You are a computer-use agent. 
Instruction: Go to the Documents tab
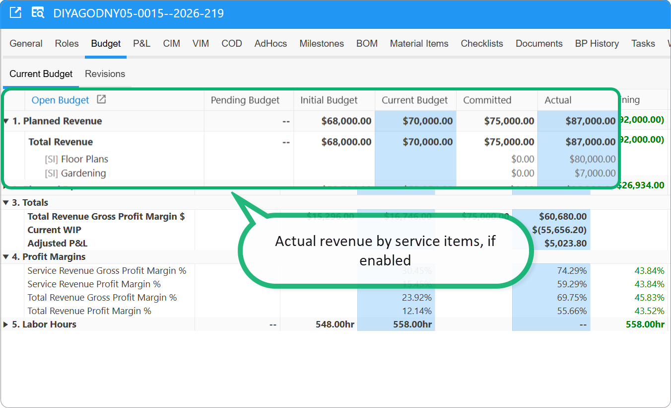(x=539, y=44)
